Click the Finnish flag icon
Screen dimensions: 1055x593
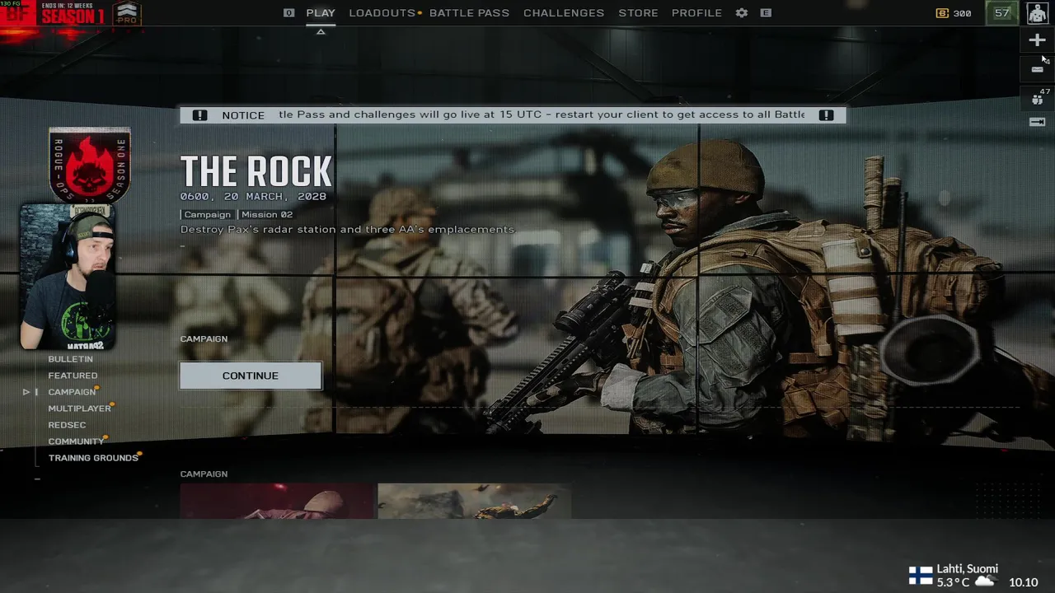(921, 575)
